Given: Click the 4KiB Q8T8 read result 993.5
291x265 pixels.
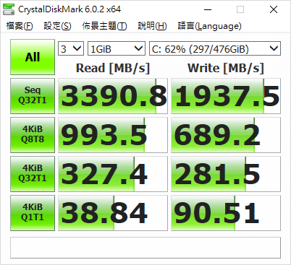Looking at the screenshot, I should [113, 135].
